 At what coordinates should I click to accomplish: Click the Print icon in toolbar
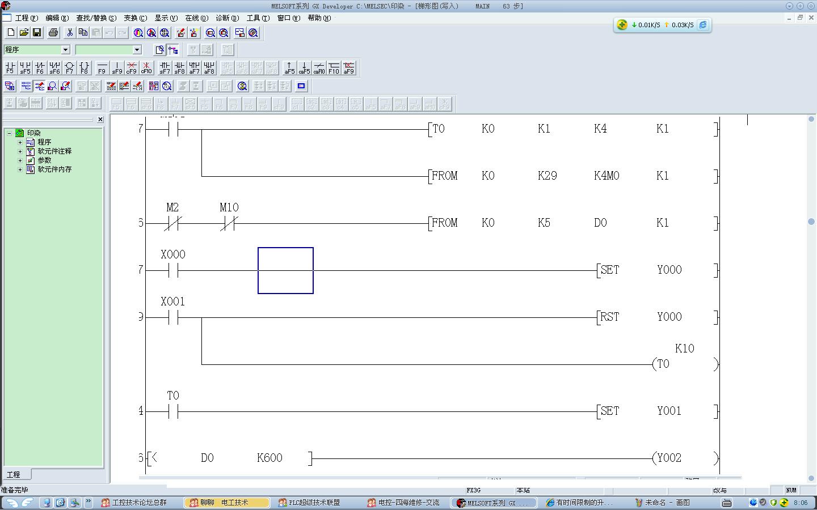[x=53, y=33]
